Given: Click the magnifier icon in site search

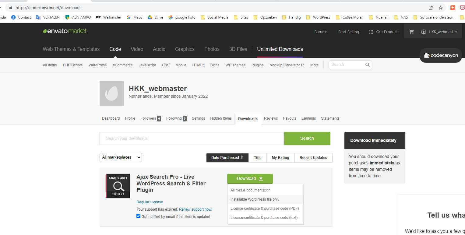Looking at the screenshot, I should point(367,65).
